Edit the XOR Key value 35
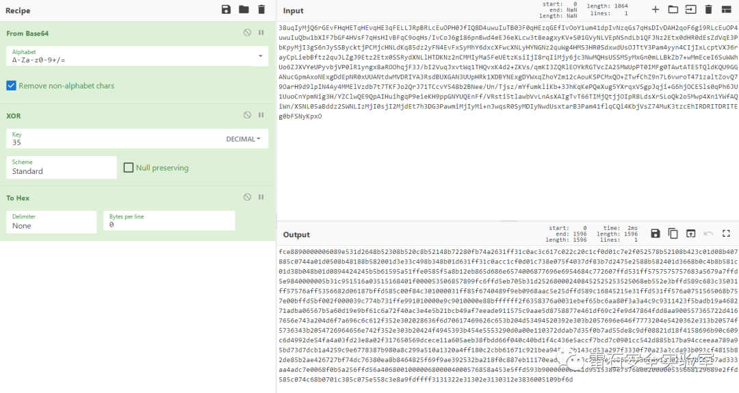Viewport: 739px width, 393px height. pyautogui.click(x=113, y=139)
